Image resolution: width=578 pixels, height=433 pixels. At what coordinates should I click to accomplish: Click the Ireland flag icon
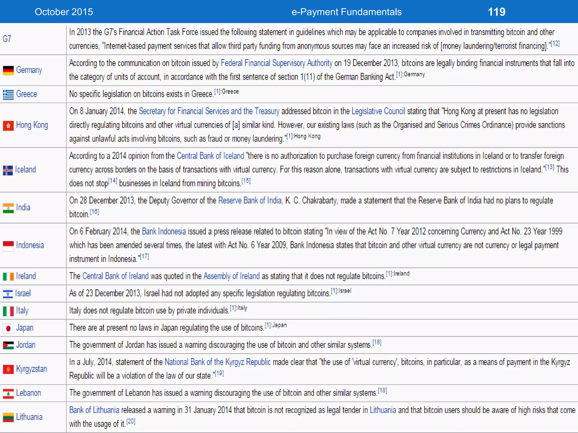coord(8,277)
